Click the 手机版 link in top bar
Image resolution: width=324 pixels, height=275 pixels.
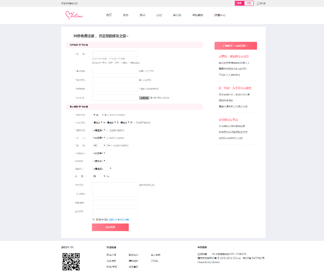click(262, 4)
